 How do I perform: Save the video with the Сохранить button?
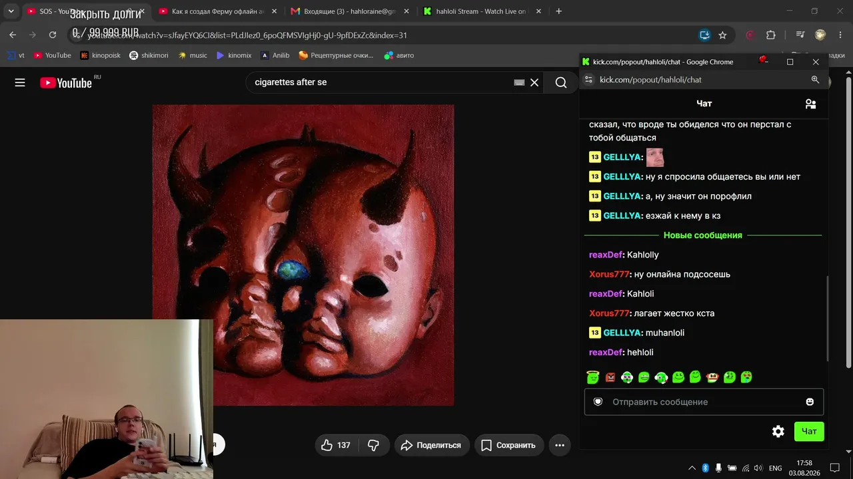coord(509,445)
